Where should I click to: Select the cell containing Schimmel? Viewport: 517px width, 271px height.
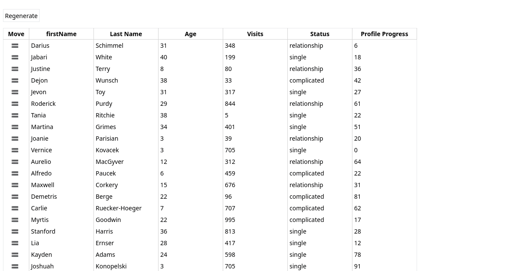click(x=109, y=46)
